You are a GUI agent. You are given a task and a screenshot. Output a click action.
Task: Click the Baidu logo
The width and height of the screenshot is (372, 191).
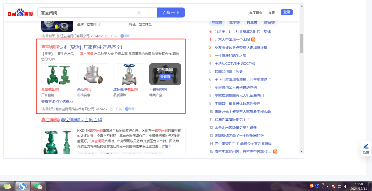click(x=20, y=13)
